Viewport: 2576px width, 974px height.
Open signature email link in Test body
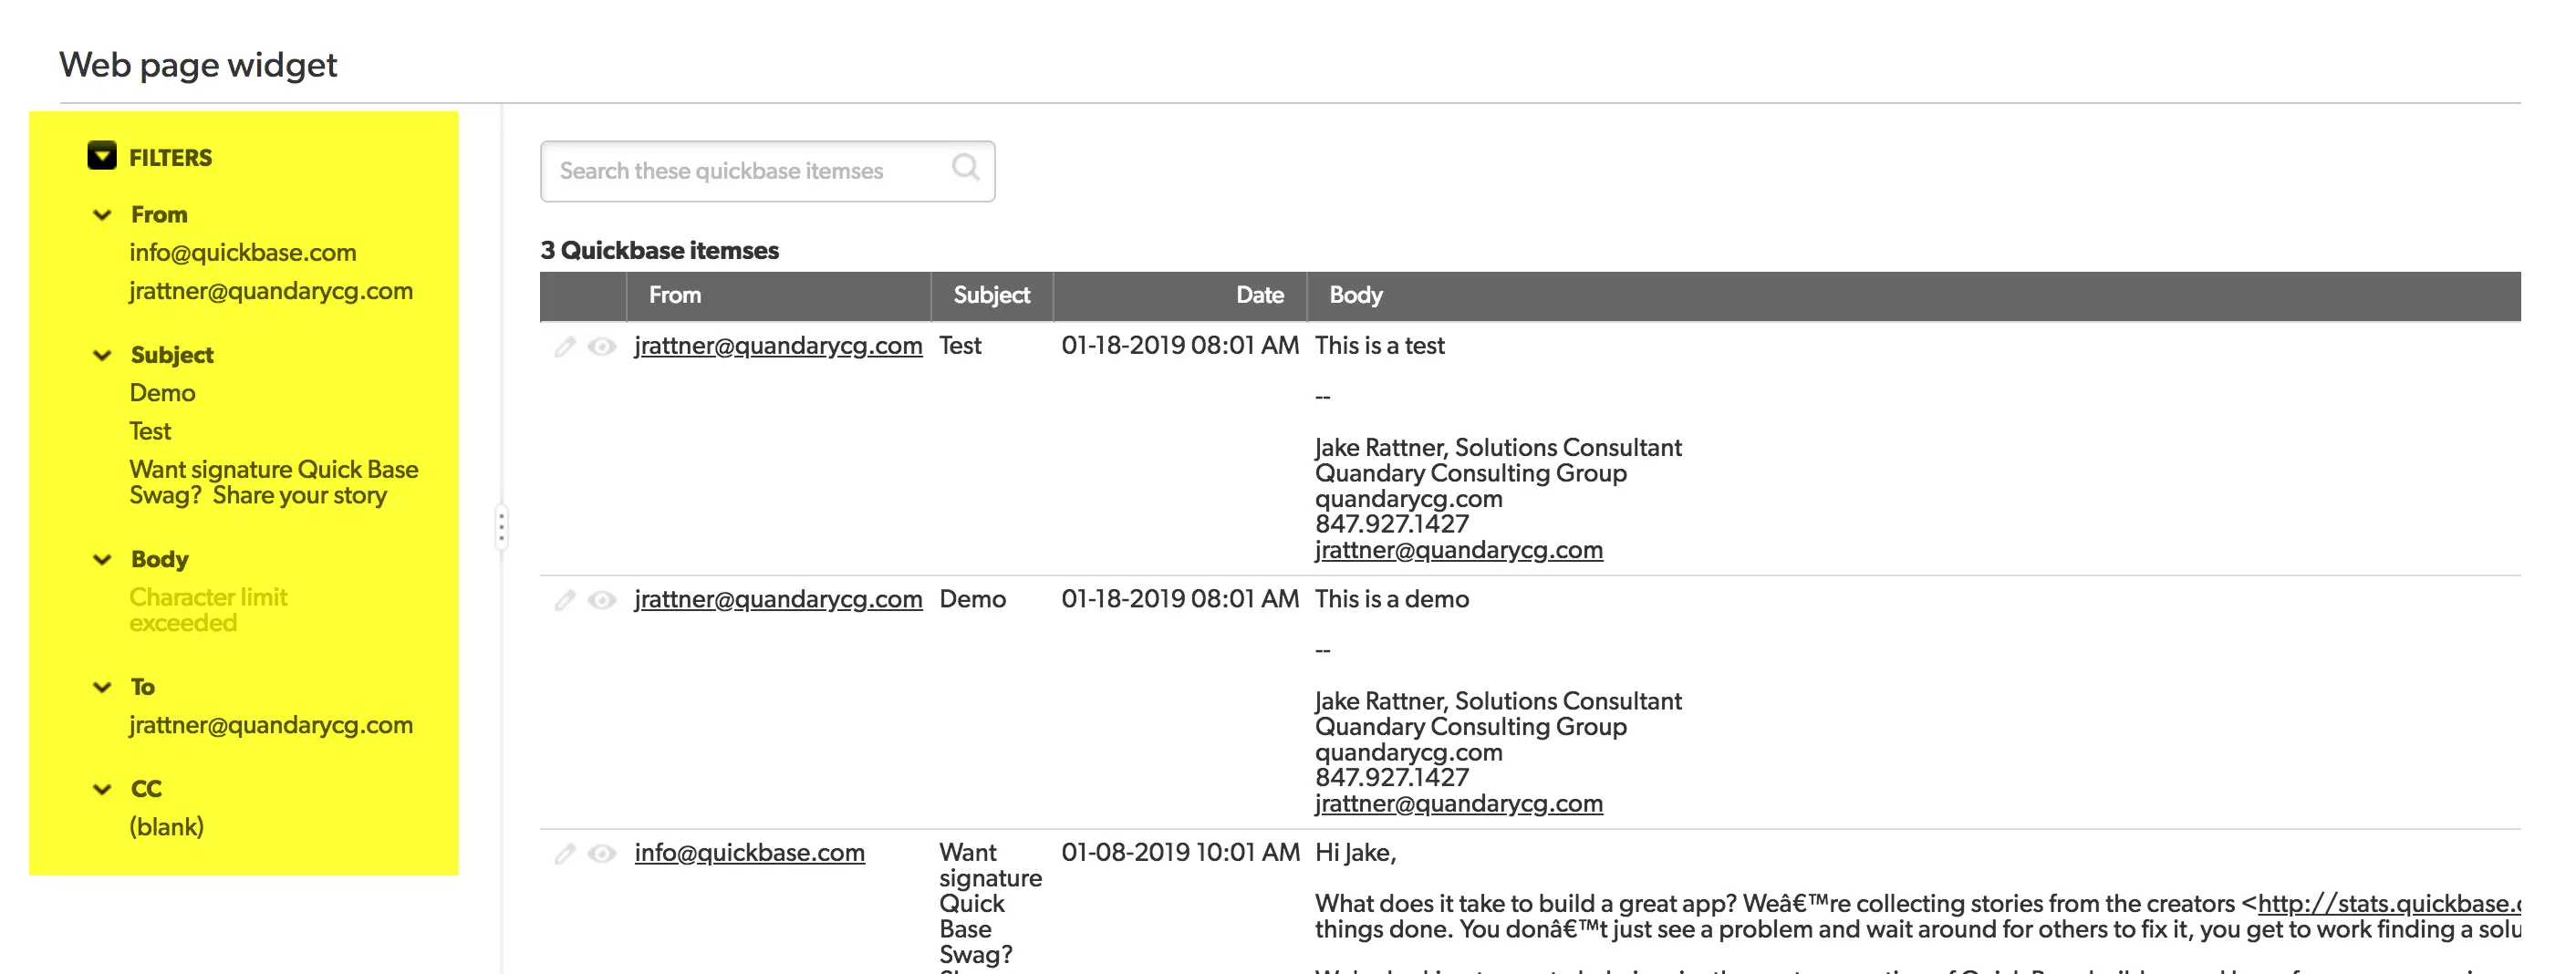pos(1458,550)
